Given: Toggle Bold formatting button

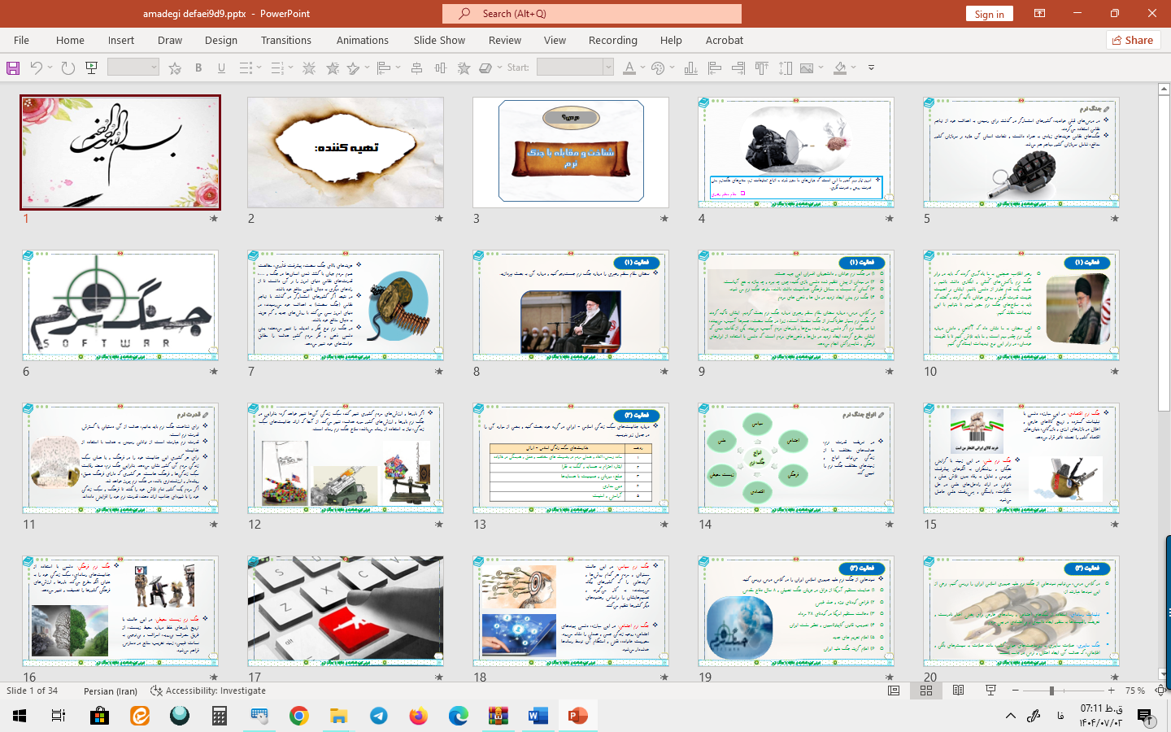Looking at the screenshot, I should (198, 68).
